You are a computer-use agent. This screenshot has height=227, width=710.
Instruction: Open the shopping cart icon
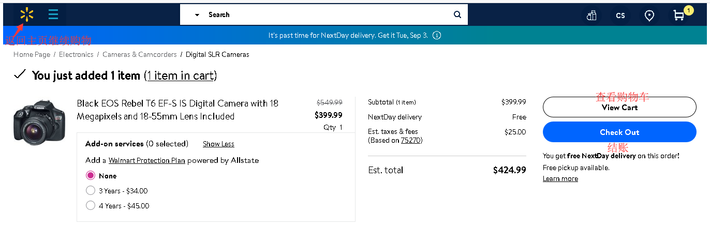(678, 16)
